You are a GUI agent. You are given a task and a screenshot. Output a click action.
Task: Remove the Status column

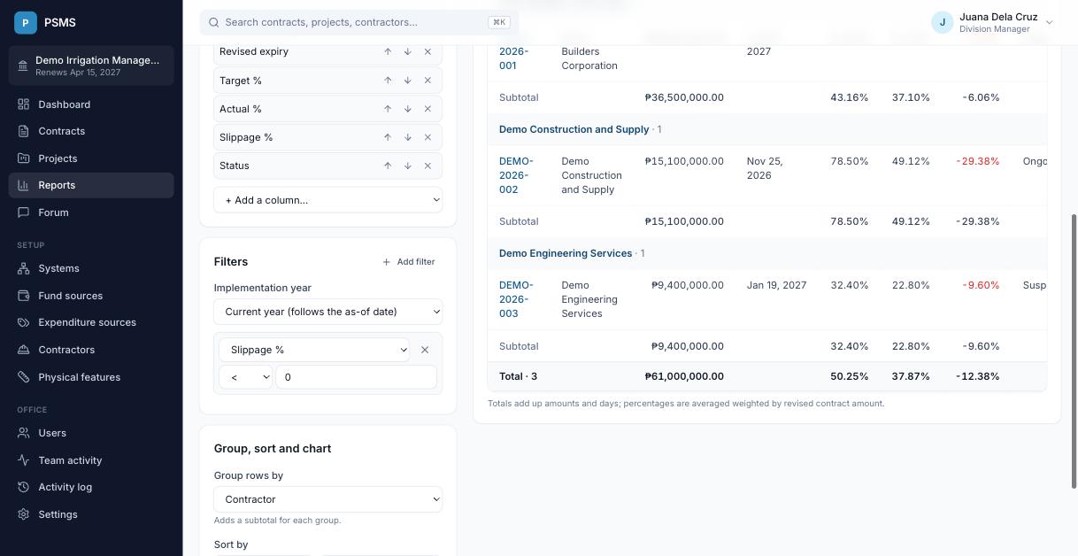pos(427,166)
